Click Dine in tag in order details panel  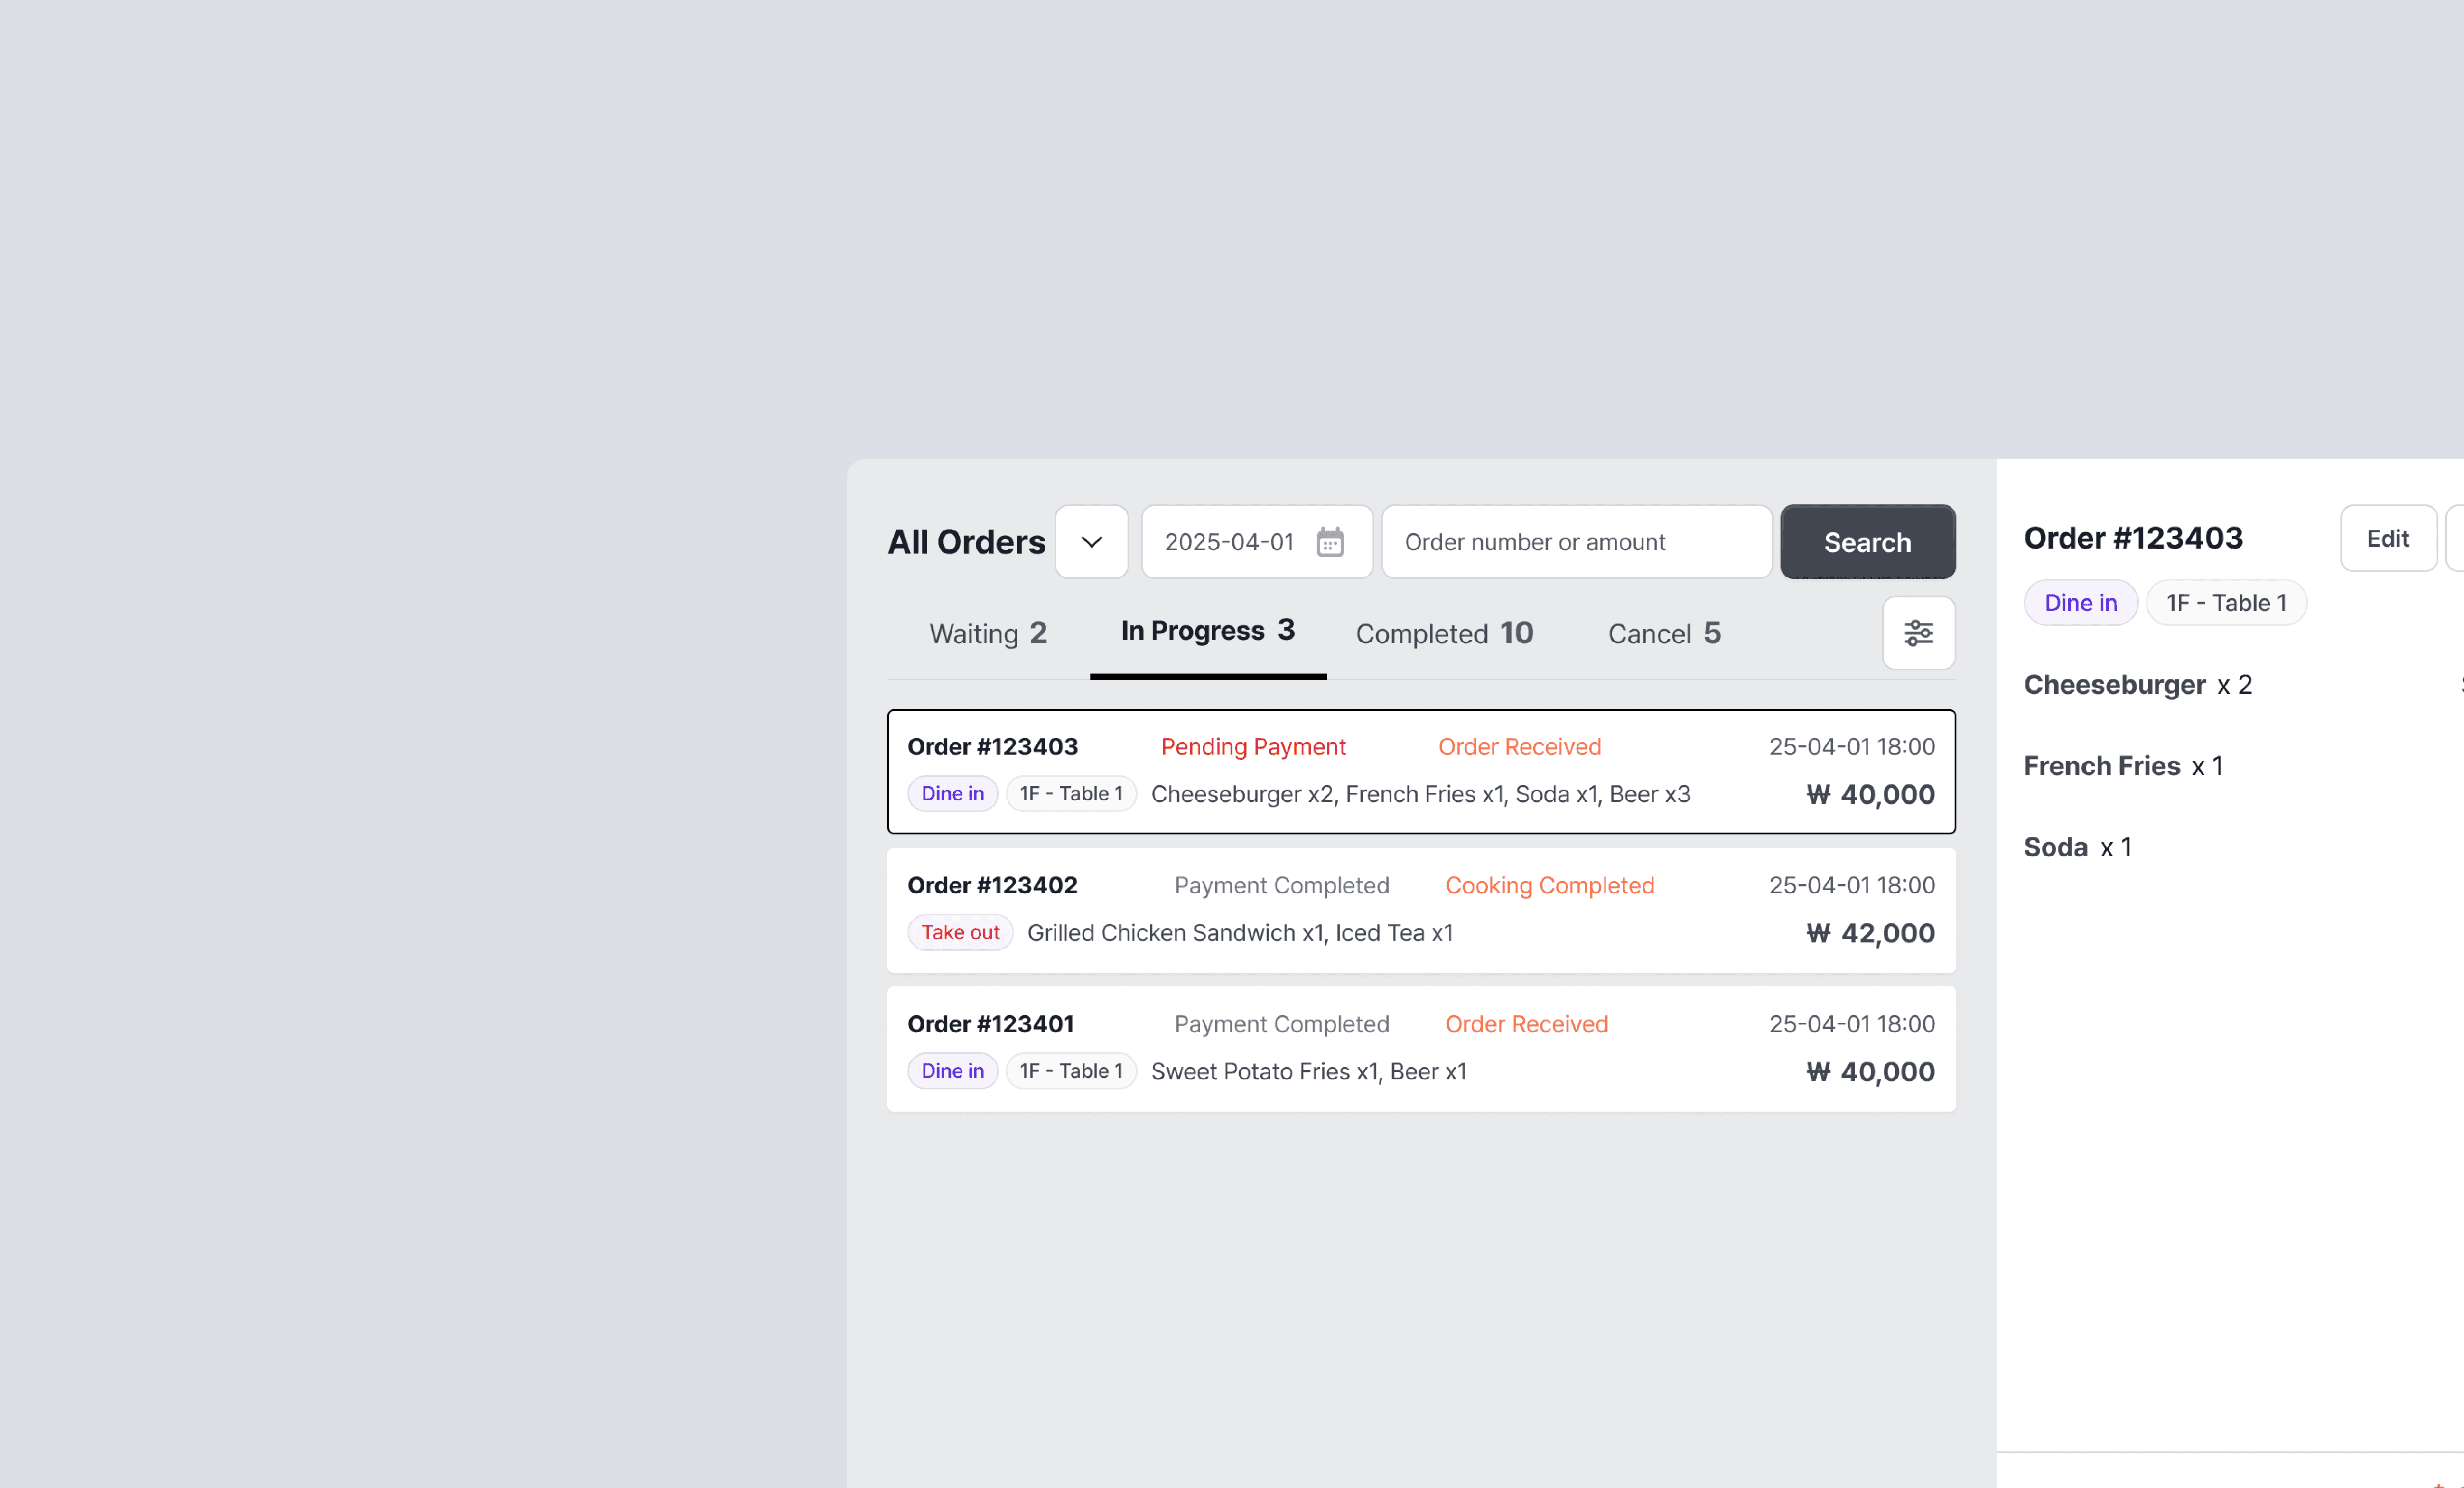pyautogui.click(x=2080, y=603)
